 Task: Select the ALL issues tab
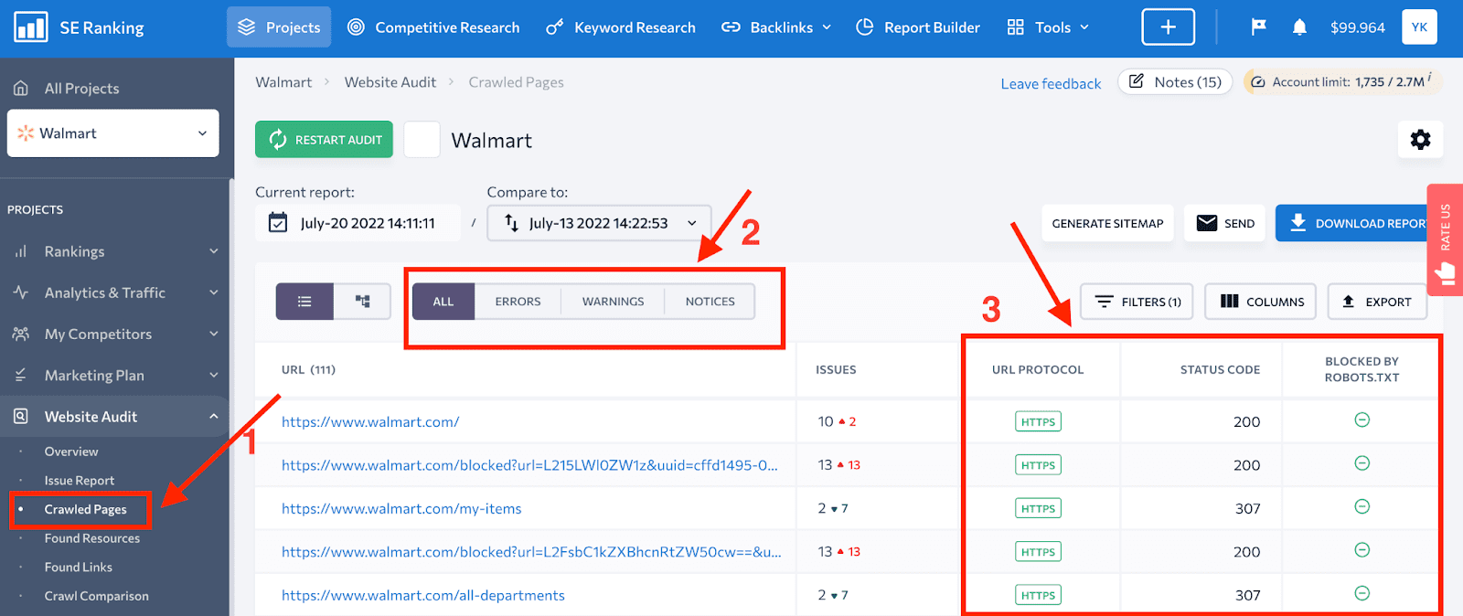click(443, 302)
